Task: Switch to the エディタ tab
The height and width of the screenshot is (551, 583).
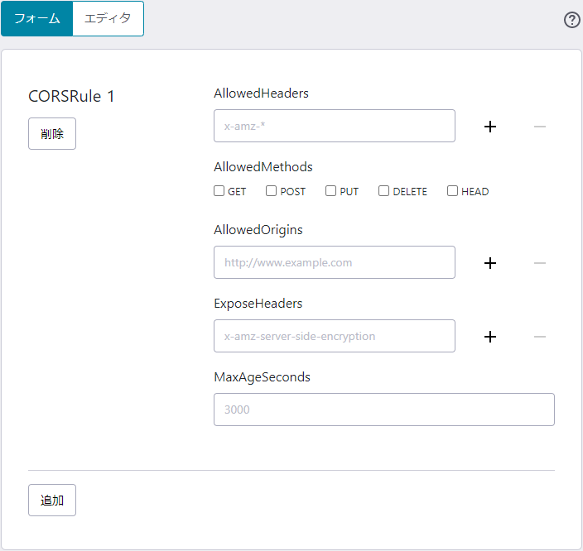Action: point(108,18)
